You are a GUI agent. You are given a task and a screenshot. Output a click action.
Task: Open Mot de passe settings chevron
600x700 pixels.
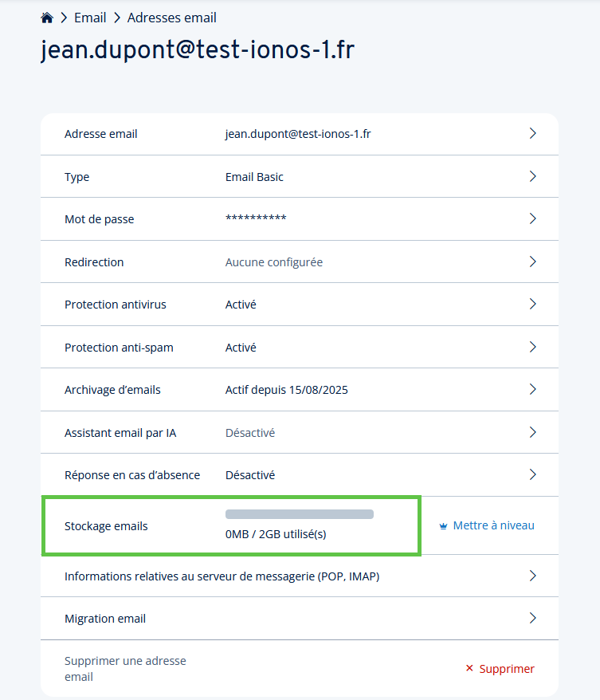pos(532,218)
